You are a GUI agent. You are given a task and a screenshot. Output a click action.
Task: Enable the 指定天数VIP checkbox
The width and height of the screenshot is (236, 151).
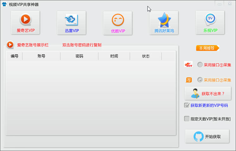(x=187, y=119)
